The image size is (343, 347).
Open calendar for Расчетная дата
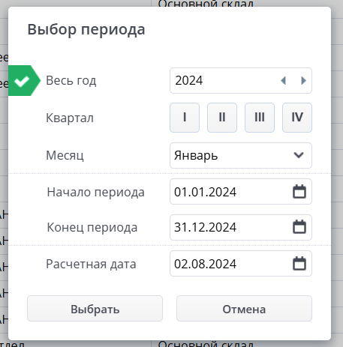click(x=299, y=264)
